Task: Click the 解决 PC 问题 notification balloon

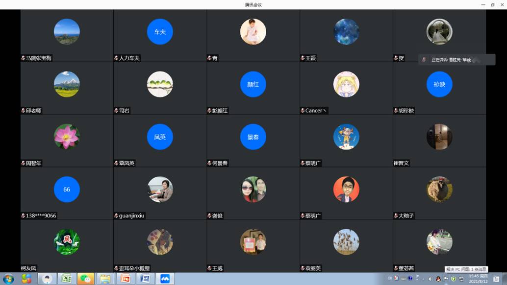Action: coord(466,269)
